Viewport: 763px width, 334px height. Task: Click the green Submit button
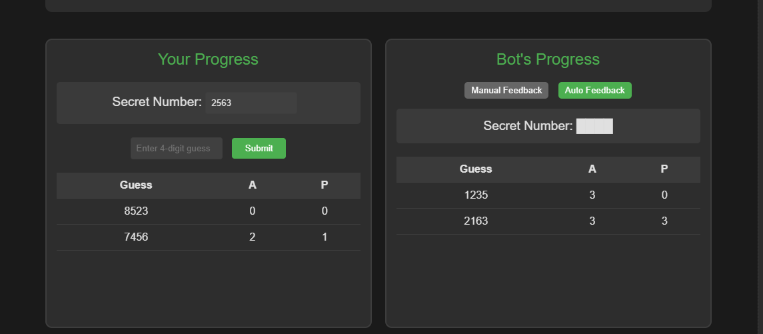[259, 148]
